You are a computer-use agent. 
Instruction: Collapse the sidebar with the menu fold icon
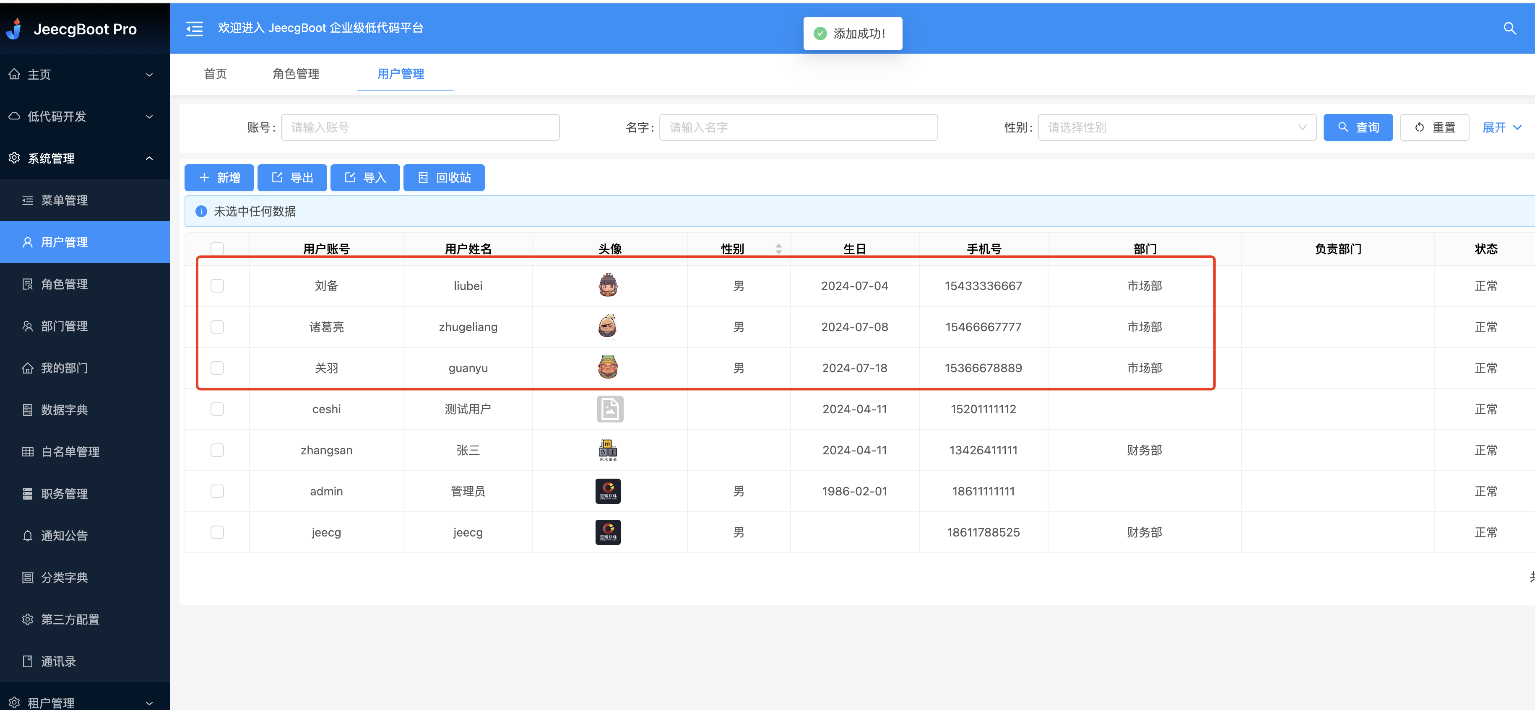[194, 29]
